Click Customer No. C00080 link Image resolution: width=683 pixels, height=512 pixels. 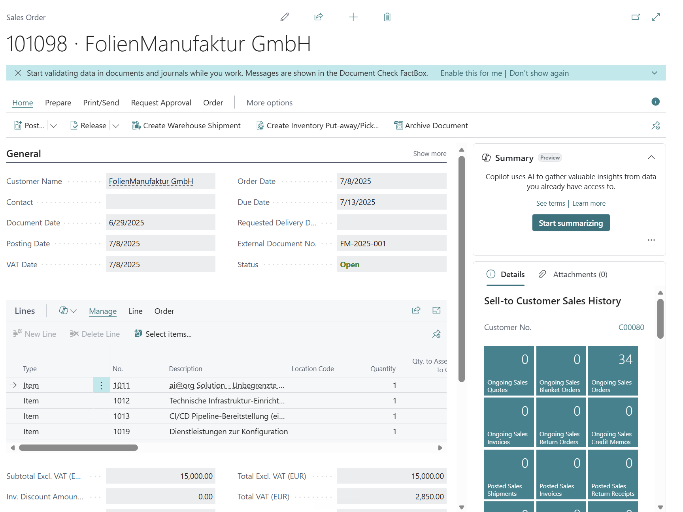[631, 327]
